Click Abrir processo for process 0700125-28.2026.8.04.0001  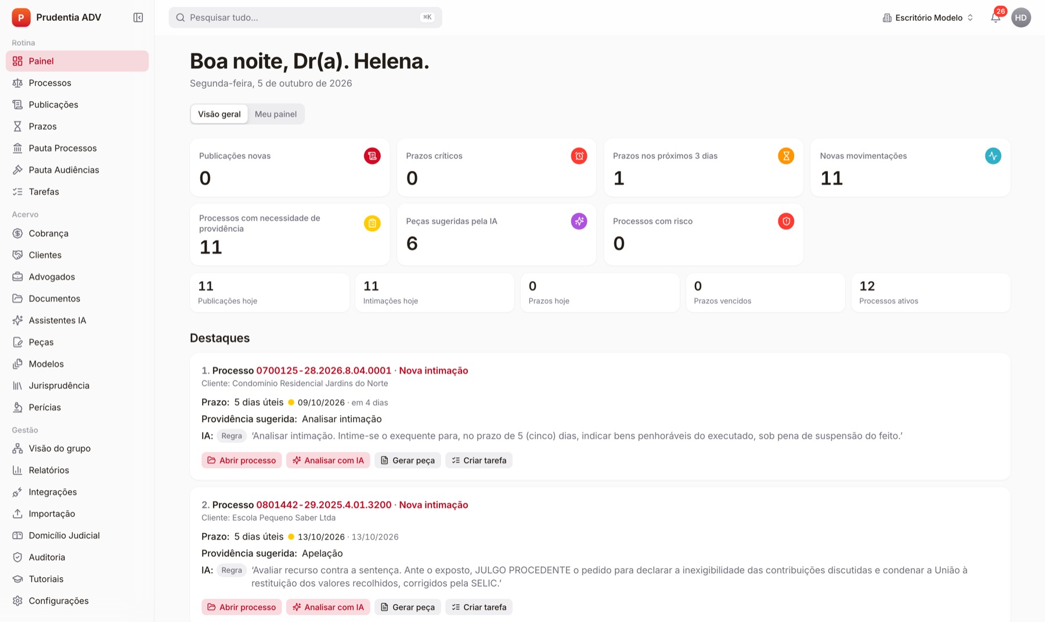(x=242, y=461)
